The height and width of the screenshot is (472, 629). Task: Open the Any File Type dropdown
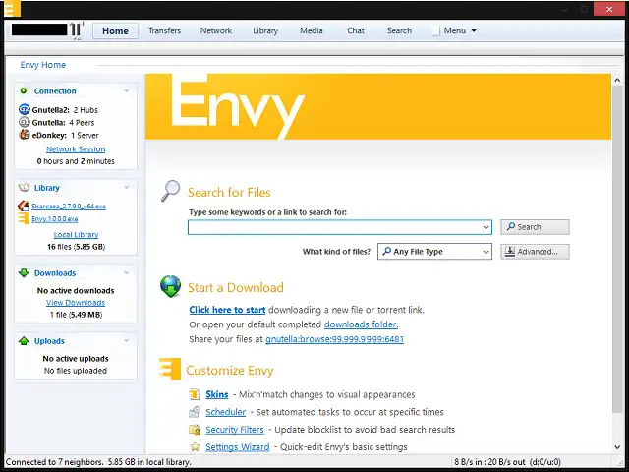point(434,252)
